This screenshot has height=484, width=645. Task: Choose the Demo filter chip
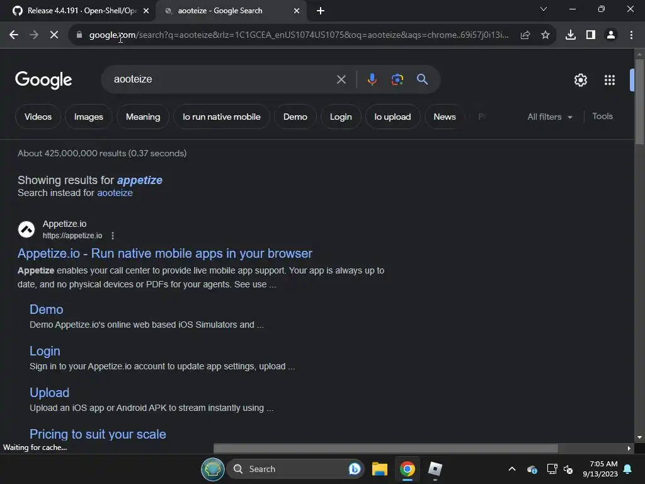coord(295,117)
